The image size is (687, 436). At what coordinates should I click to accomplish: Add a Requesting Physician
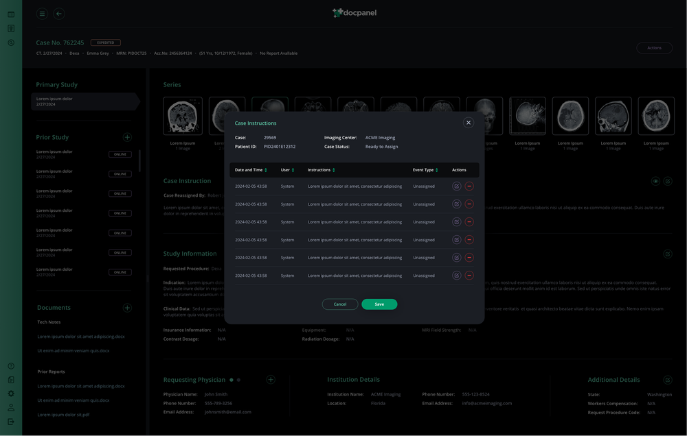[270, 379]
